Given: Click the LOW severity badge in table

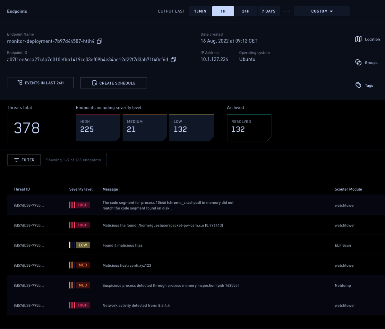Looking at the screenshot, I should pos(83,245).
